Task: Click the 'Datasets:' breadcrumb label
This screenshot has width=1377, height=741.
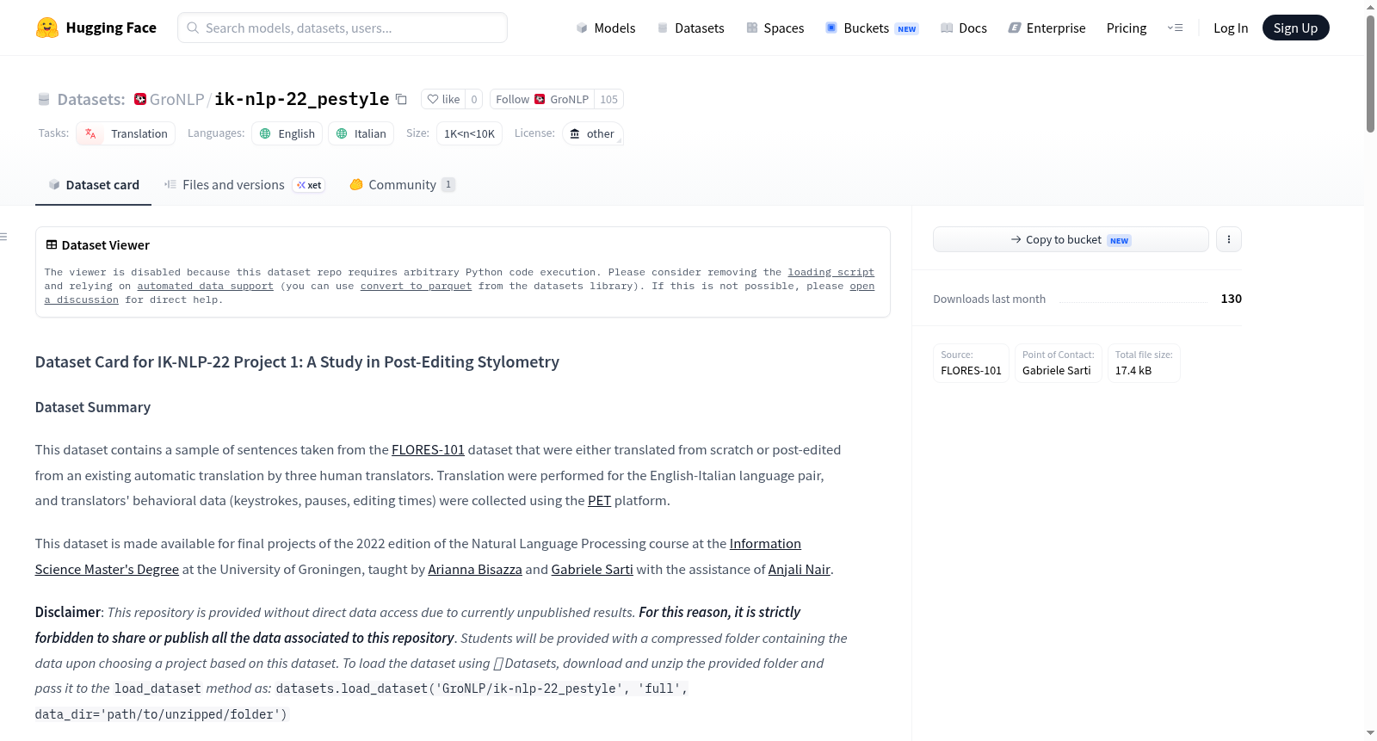Action: (91, 99)
